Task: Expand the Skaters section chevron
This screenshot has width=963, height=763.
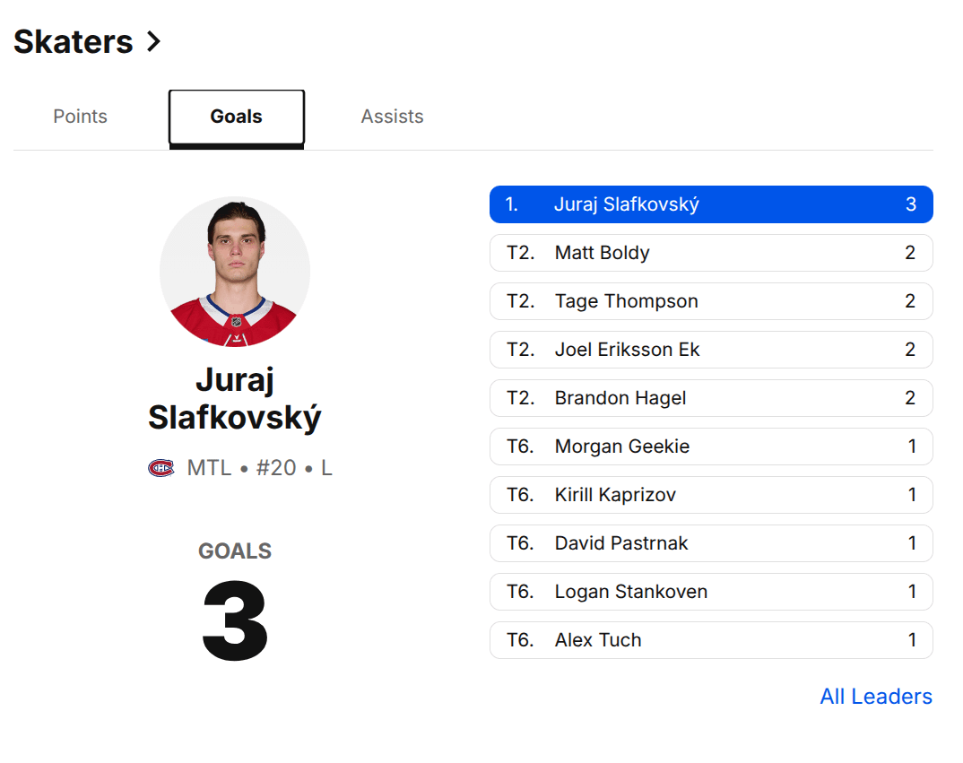Action: tap(153, 41)
